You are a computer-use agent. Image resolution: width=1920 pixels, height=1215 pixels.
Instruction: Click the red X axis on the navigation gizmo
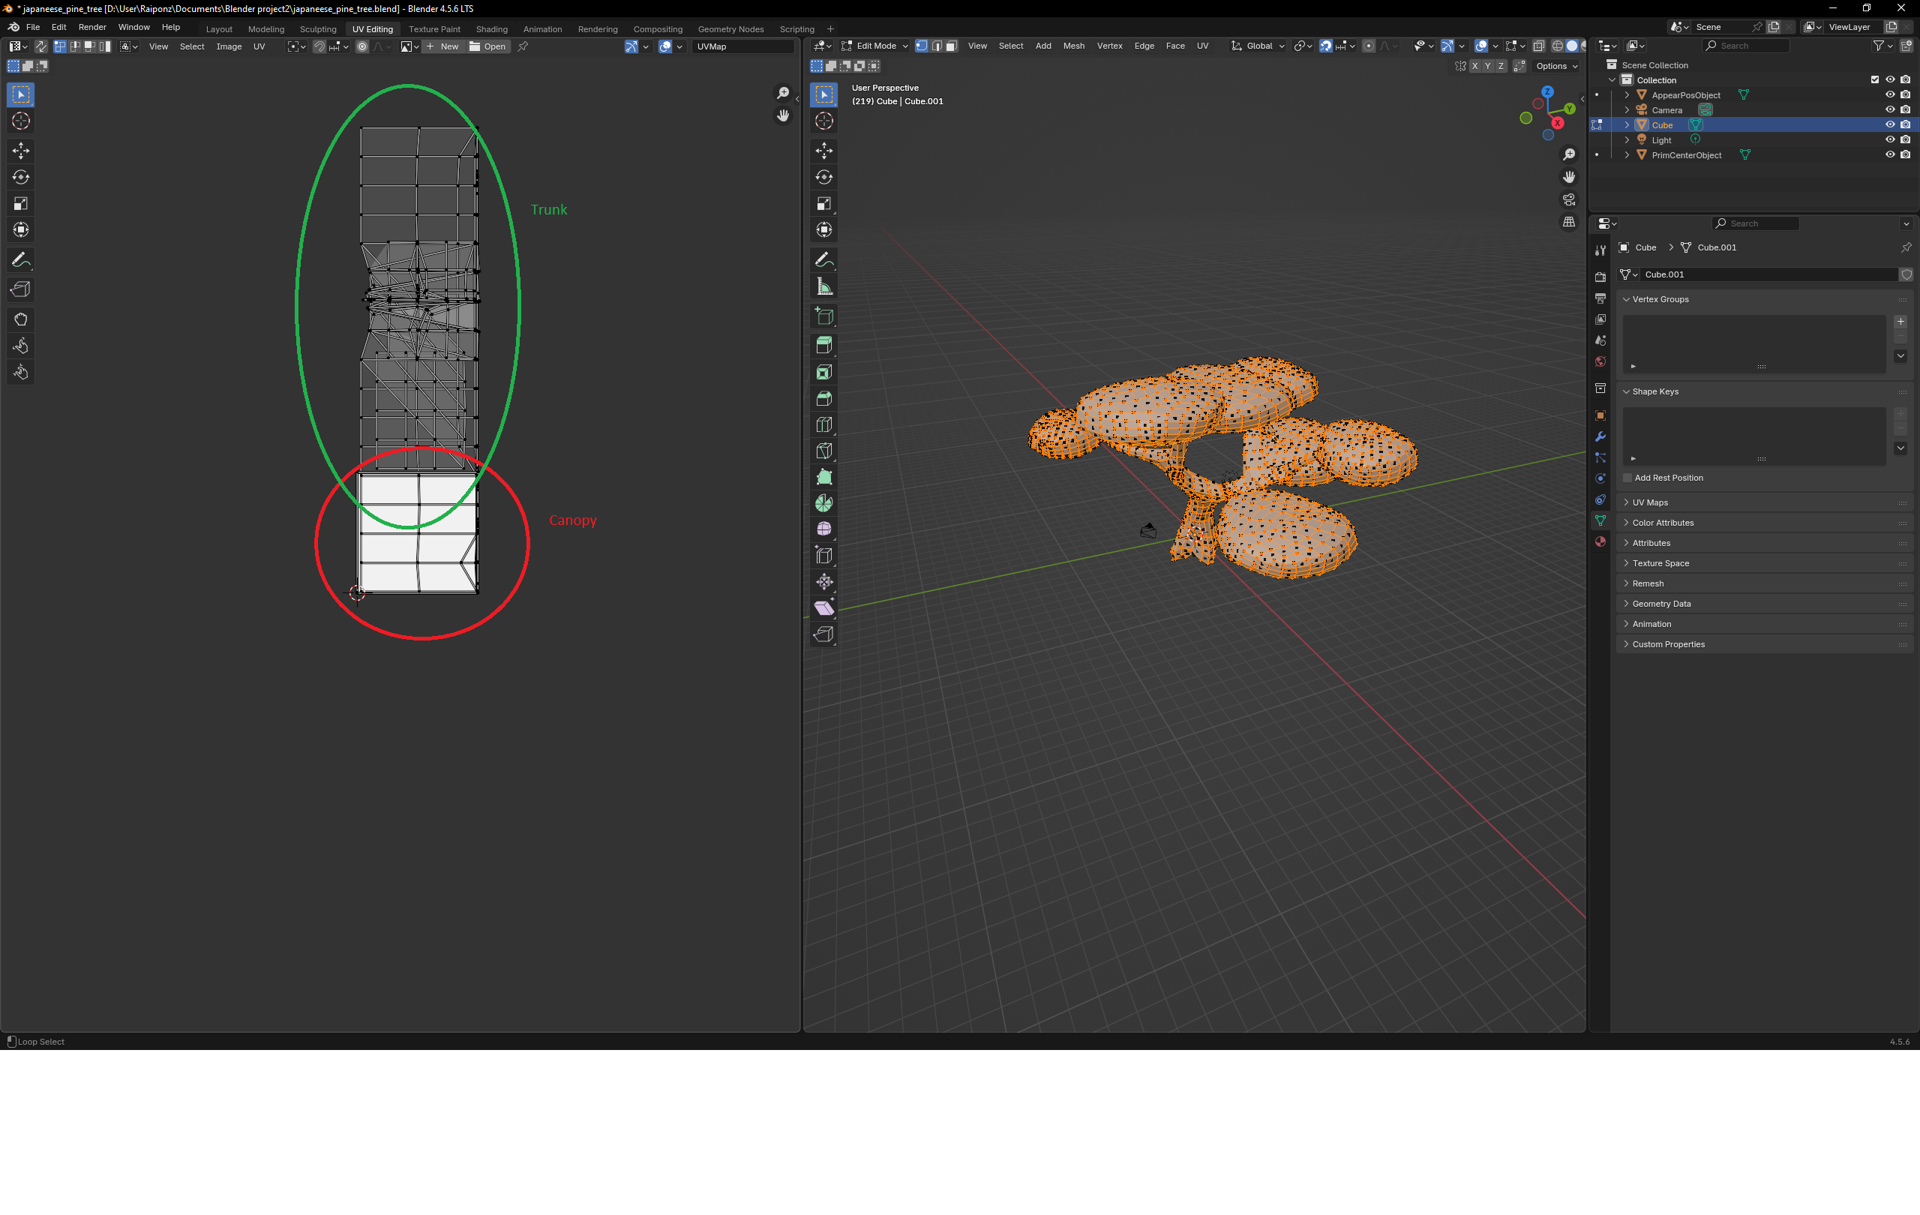(x=1557, y=123)
